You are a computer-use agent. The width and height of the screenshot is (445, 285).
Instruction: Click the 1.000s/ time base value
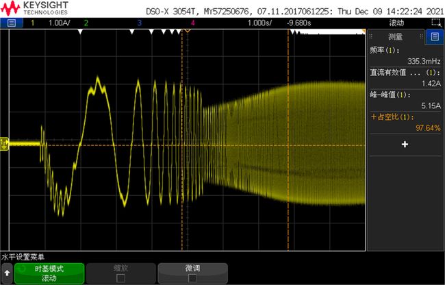pos(259,23)
